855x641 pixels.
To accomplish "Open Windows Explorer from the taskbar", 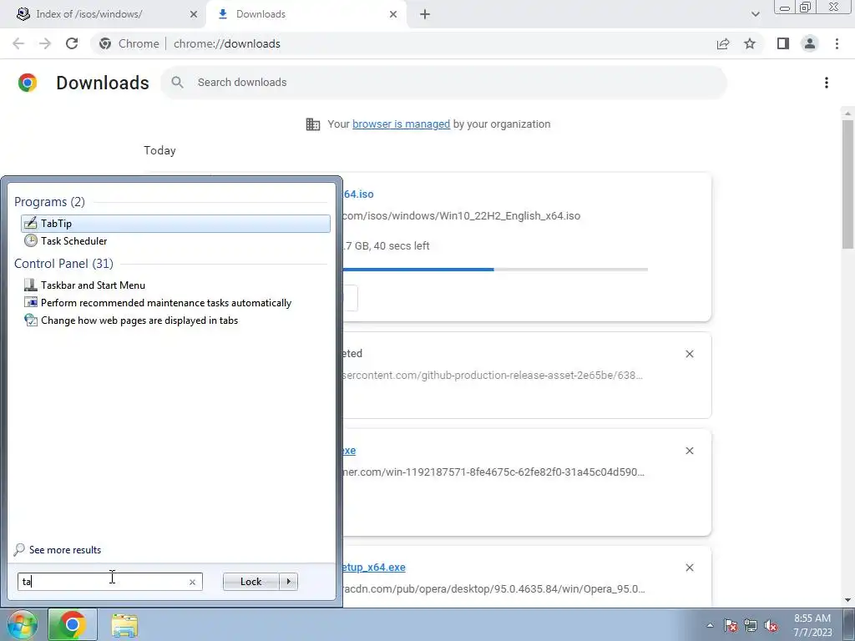I will (124, 624).
